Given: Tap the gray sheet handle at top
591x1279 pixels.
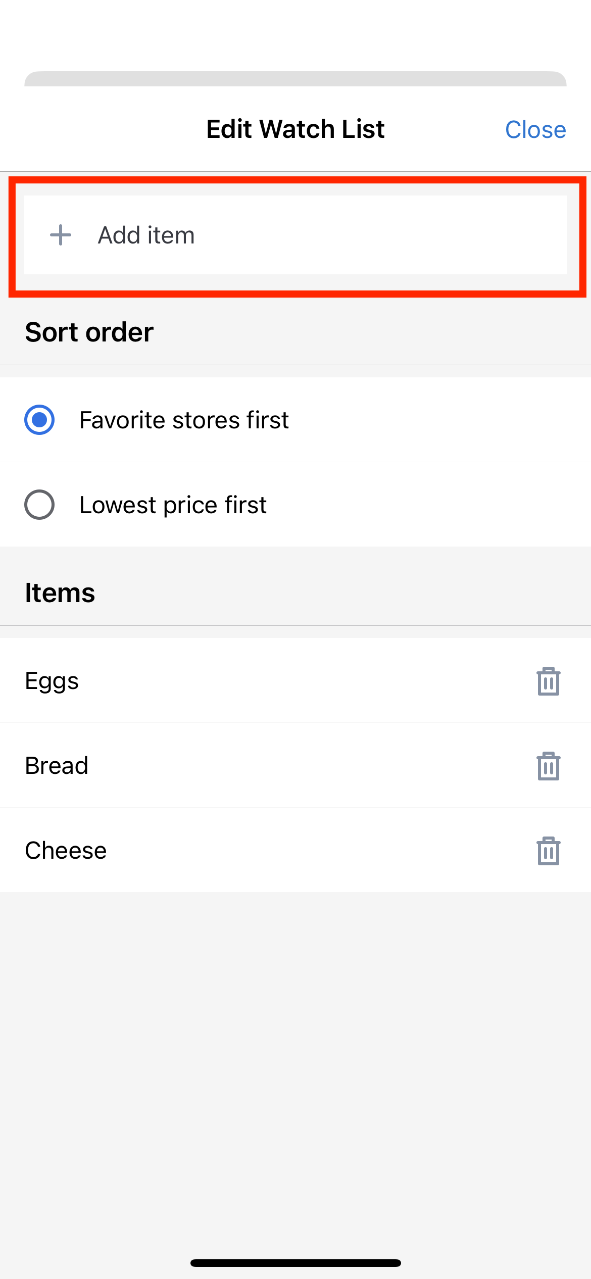Looking at the screenshot, I should pyautogui.click(x=295, y=79).
